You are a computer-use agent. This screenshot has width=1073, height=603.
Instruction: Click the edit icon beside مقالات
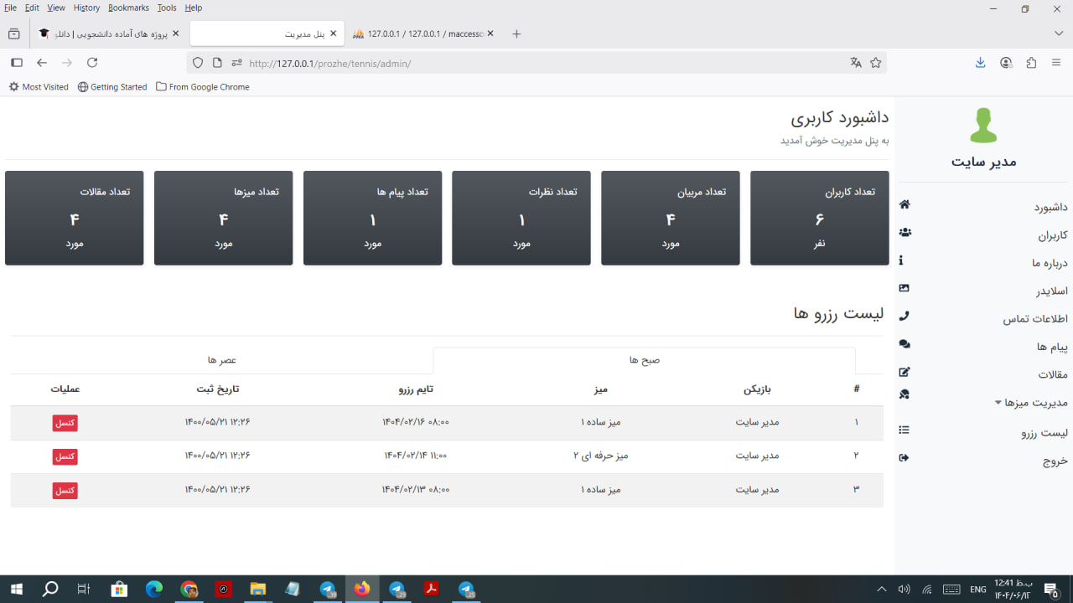point(904,373)
